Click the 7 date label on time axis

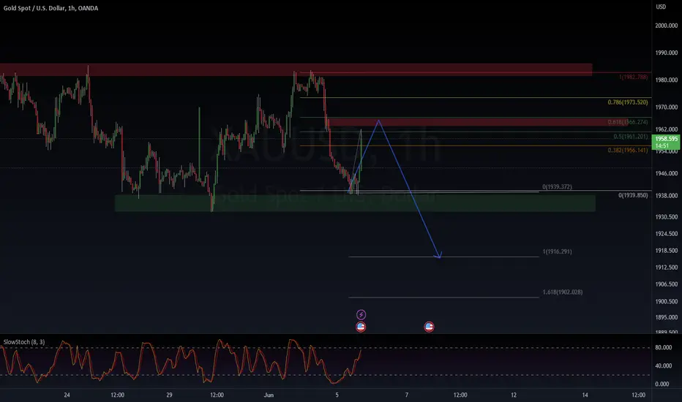pos(407,395)
